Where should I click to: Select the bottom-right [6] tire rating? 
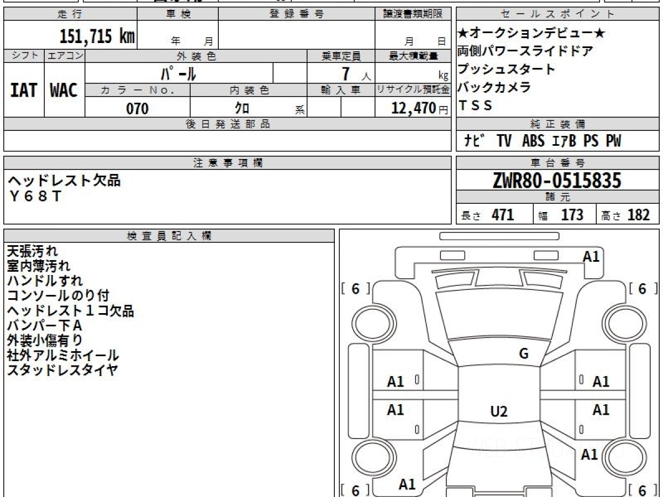click(641, 490)
